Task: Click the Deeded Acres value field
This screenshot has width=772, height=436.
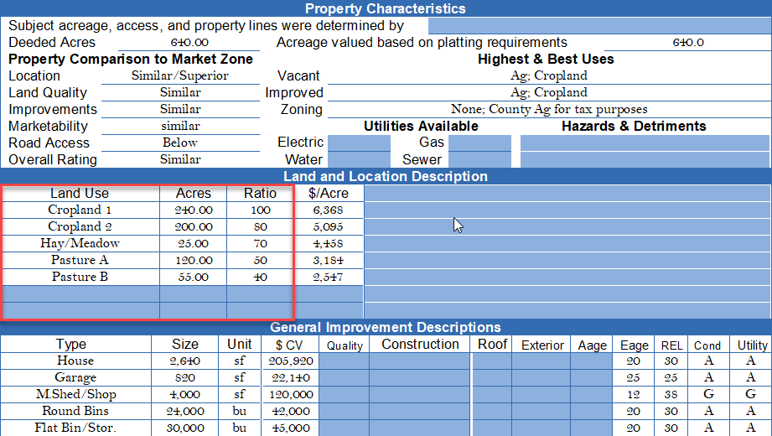Action: tap(189, 42)
